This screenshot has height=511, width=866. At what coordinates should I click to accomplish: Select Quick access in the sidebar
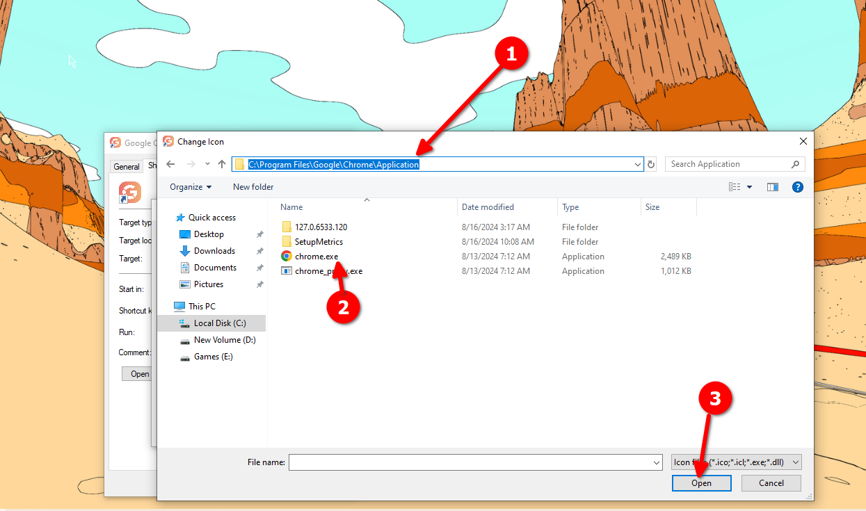tap(211, 218)
